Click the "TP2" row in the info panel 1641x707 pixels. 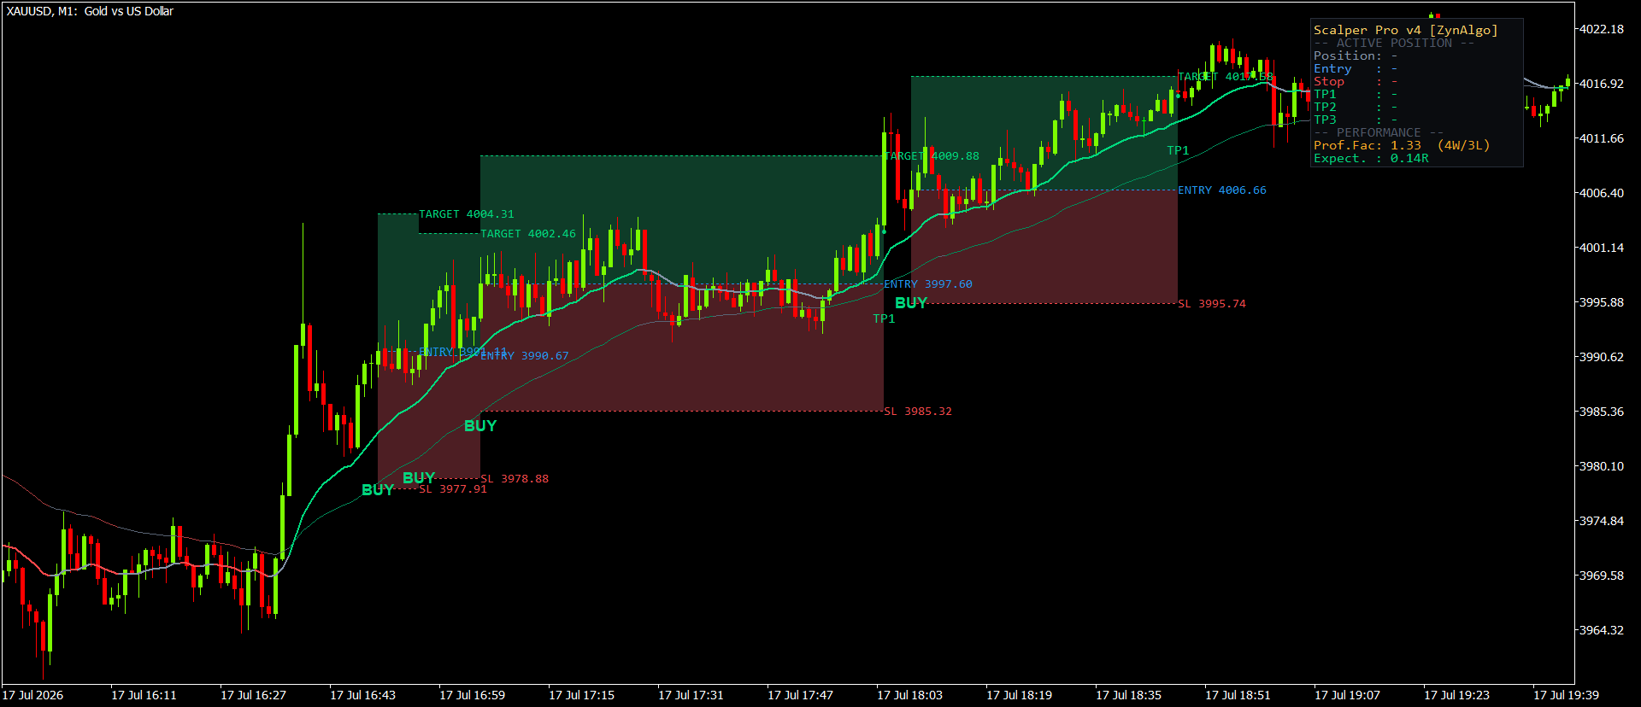point(1356,107)
